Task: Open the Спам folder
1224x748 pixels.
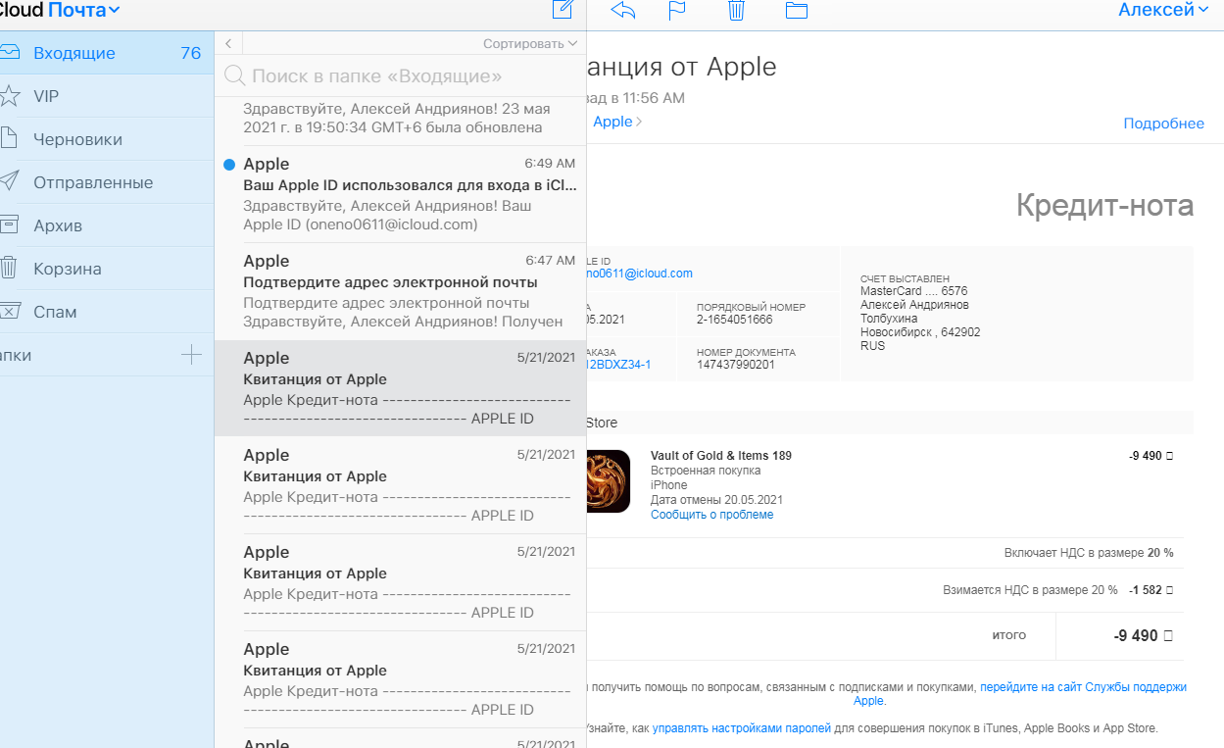Action: 107,312
